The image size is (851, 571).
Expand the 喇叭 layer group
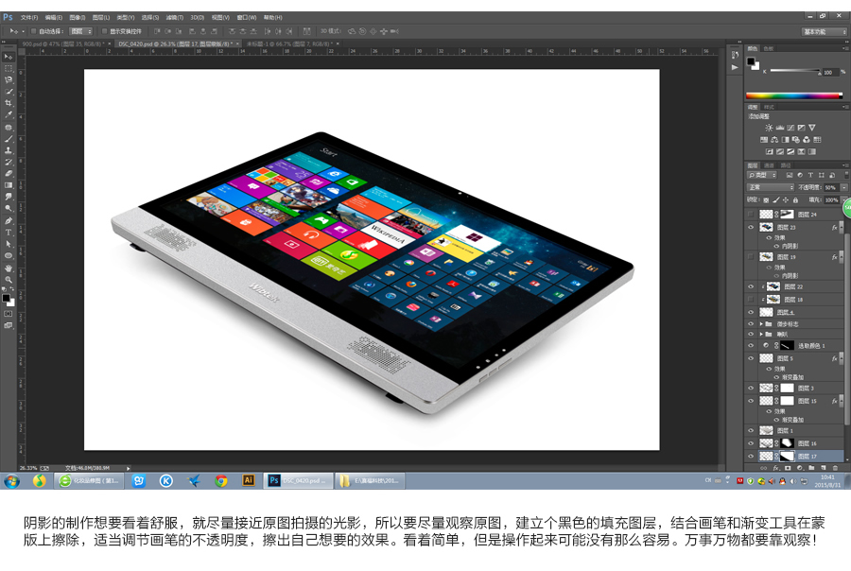(761, 335)
